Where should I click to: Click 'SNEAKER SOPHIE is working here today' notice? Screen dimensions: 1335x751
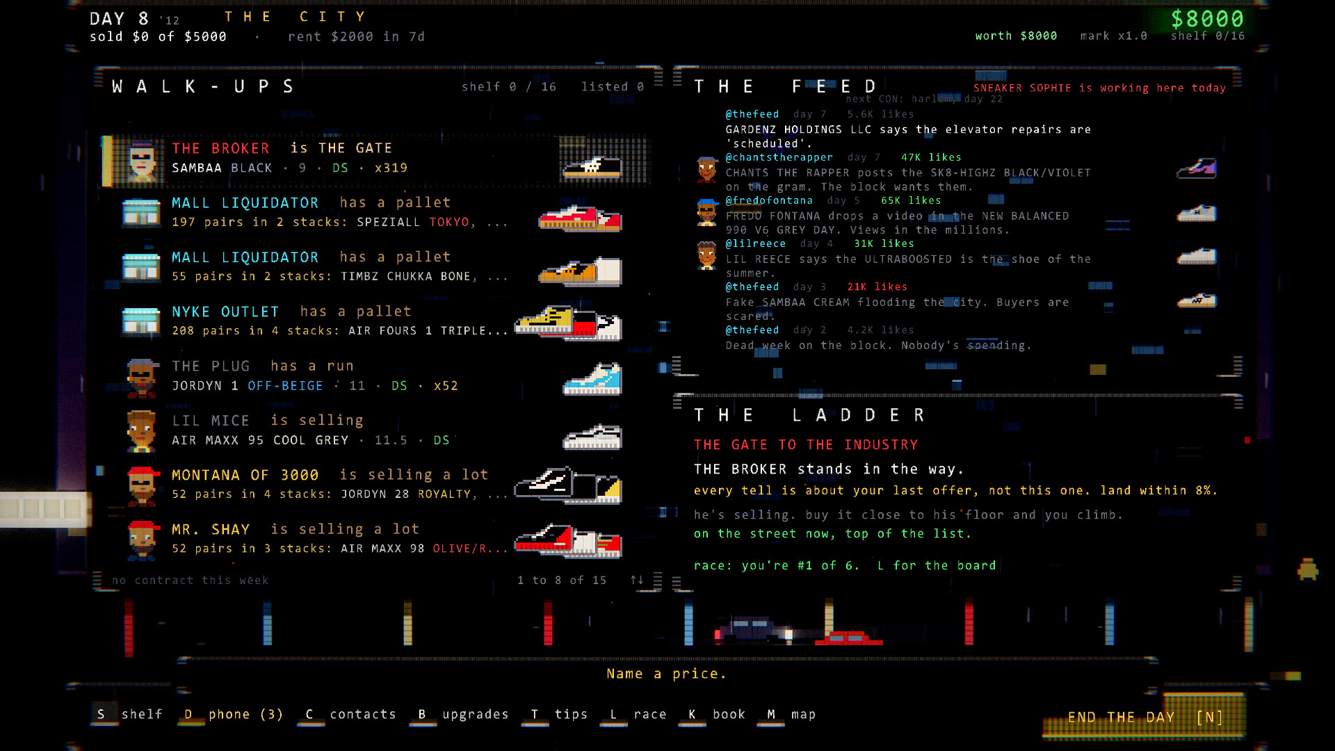point(1099,88)
